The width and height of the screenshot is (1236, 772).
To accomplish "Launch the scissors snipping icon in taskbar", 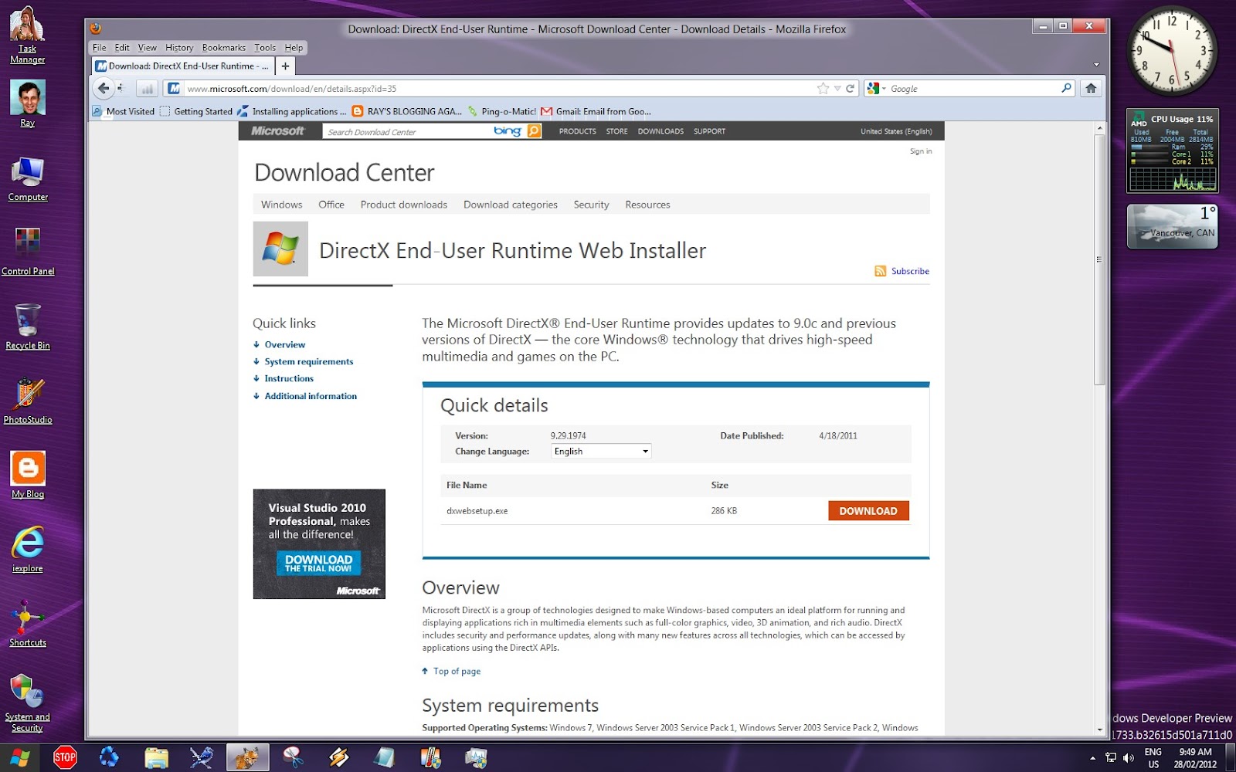I will point(293,757).
